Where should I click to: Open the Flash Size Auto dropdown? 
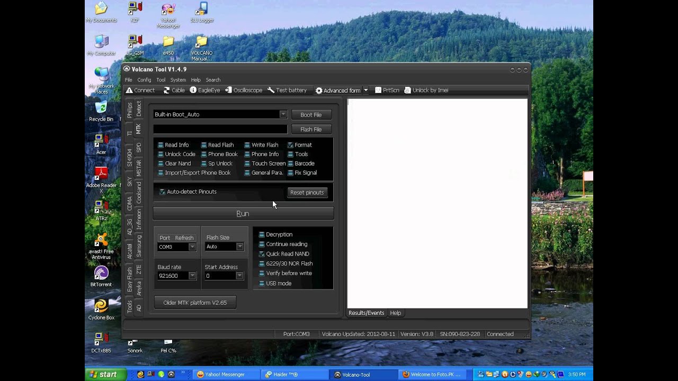coord(239,247)
